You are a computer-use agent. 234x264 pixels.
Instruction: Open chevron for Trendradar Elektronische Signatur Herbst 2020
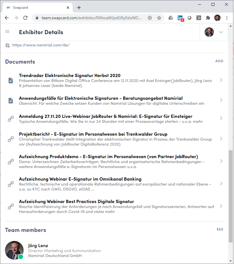(x=221, y=80)
